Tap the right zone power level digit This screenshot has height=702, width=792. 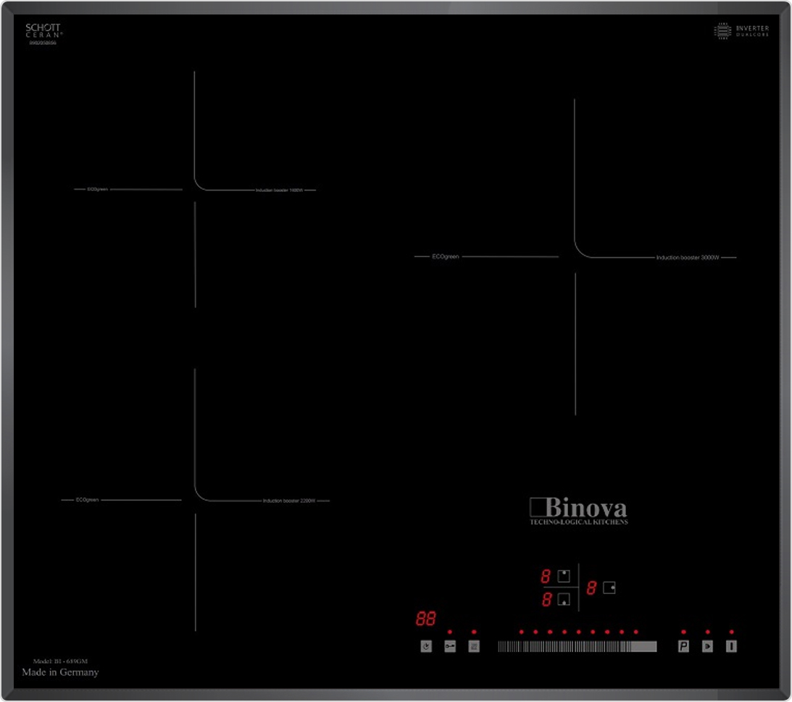(x=591, y=588)
